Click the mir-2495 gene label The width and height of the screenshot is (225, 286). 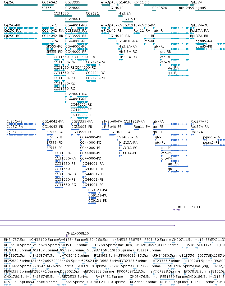[x=186, y=8]
